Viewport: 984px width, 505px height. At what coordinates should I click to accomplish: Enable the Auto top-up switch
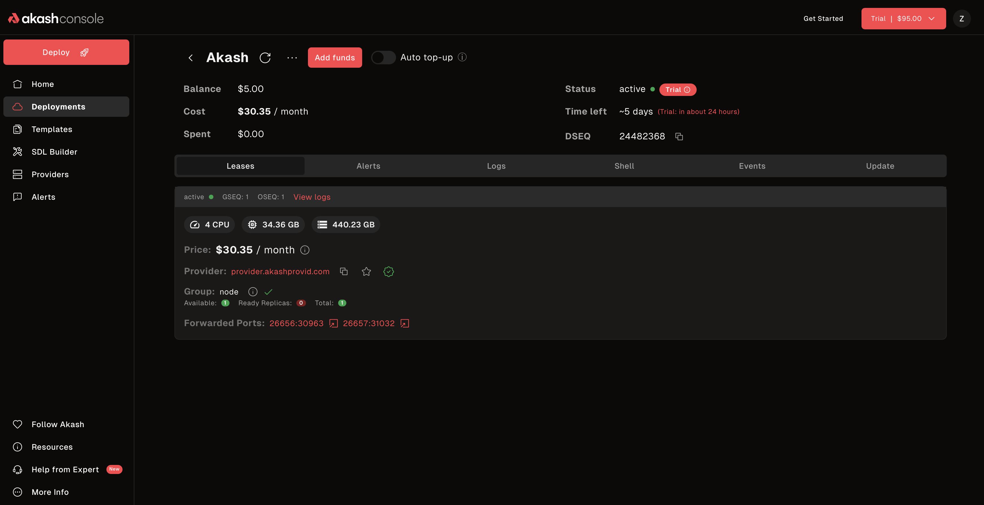[383, 58]
